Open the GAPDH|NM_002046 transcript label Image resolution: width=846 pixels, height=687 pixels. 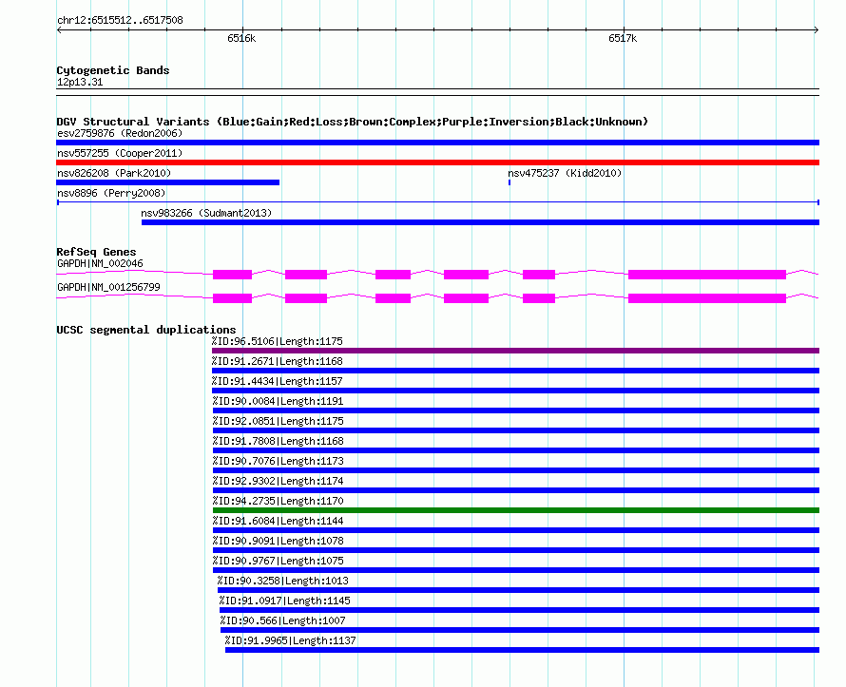100,264
